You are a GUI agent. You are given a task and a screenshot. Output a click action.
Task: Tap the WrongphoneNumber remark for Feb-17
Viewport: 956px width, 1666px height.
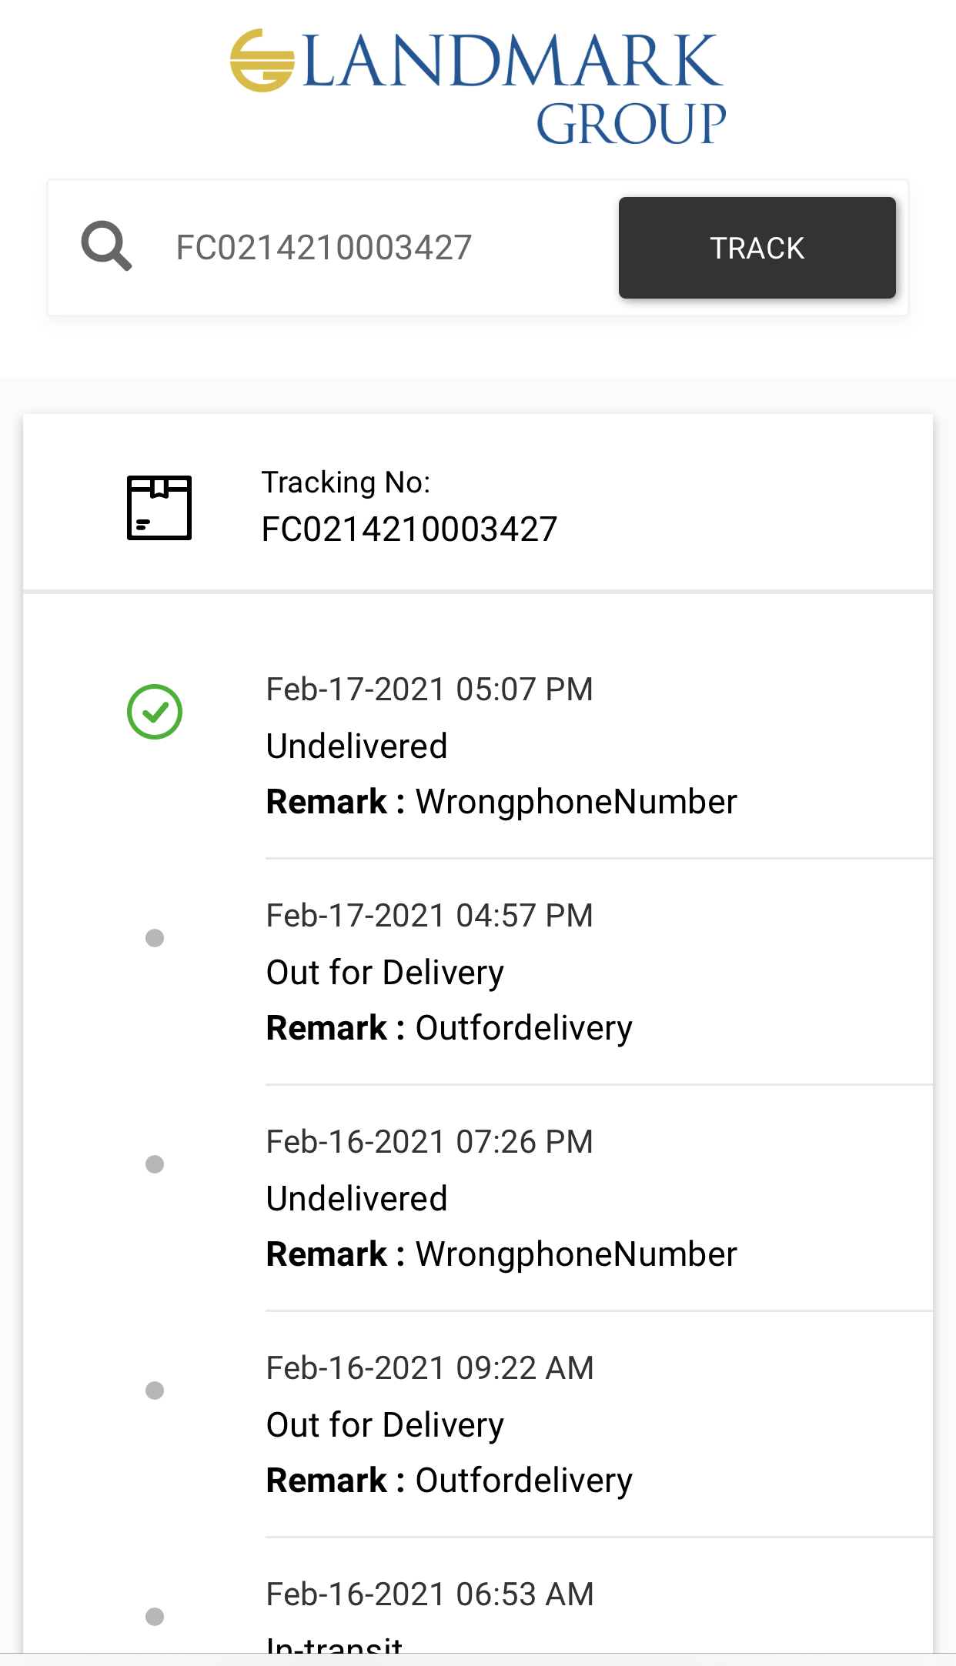(577, 802)
